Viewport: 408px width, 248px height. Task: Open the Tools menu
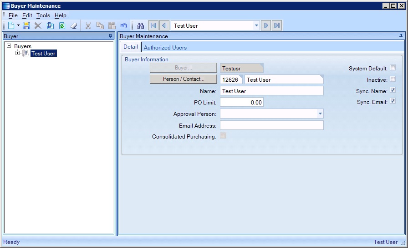point(43,15)
